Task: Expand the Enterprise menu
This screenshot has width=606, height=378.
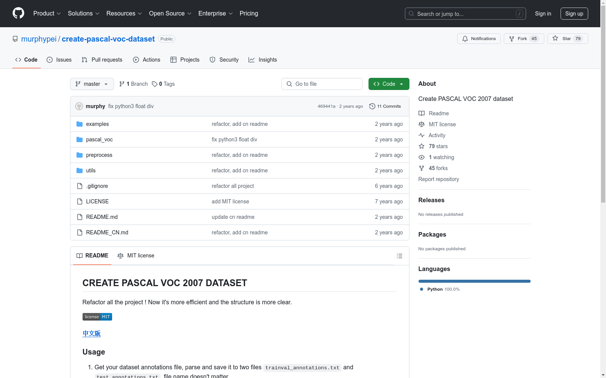Action: 216,14
